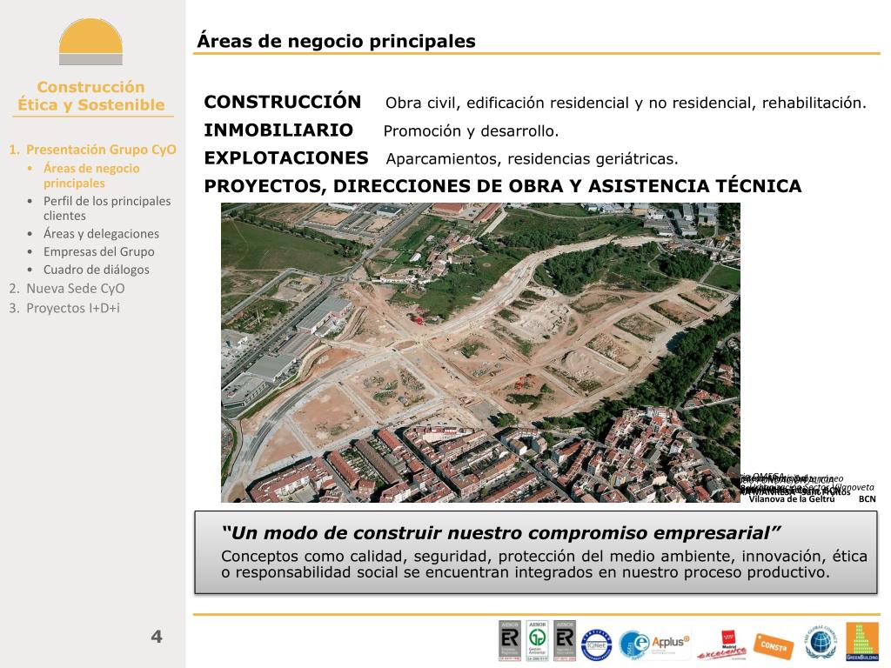Click the AENOR ER logo beside IQNet
This screenshot has width=891, height=668.
click(564, 641)
